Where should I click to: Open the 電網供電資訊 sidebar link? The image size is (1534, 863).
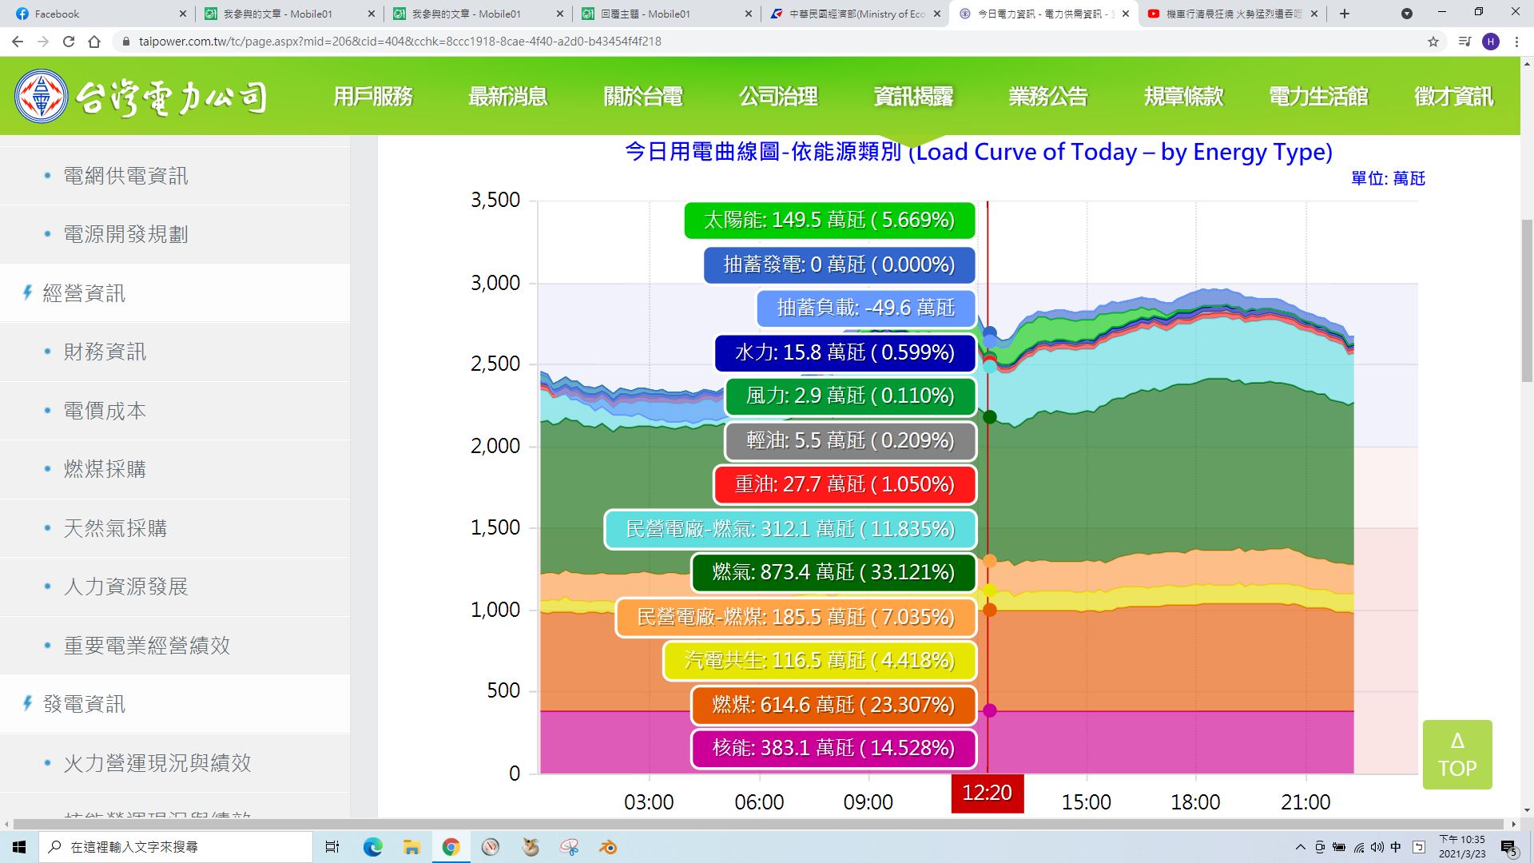click(126, 176)
